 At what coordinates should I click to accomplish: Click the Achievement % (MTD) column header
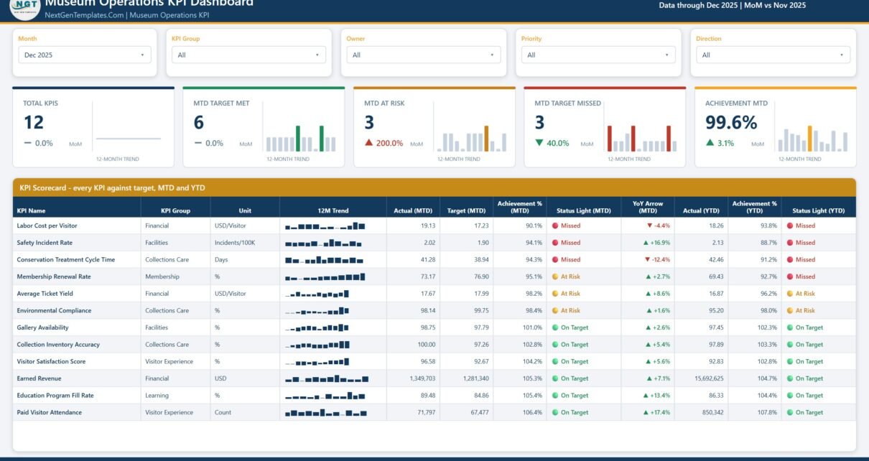pos(519,207)
